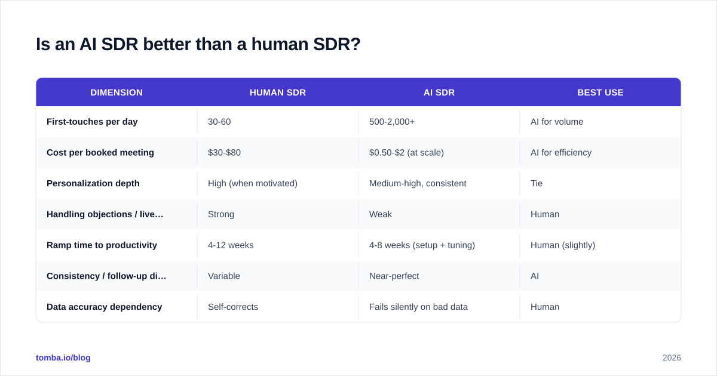
Task: Click 'AI' in the Consistency row
Action: pos(535,276)
